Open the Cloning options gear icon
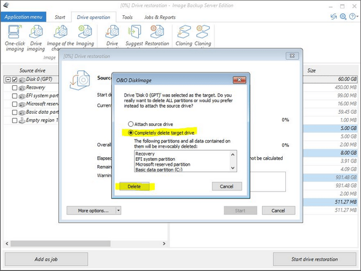The image size is (361, 271). (203, 32)
